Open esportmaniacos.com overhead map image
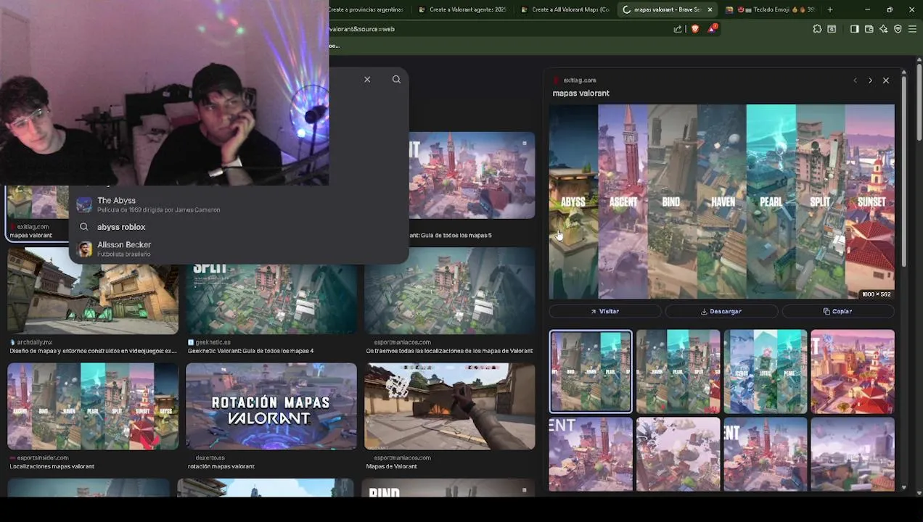The width and height of the screenshot is (923, 522). [x=449, y=290]
